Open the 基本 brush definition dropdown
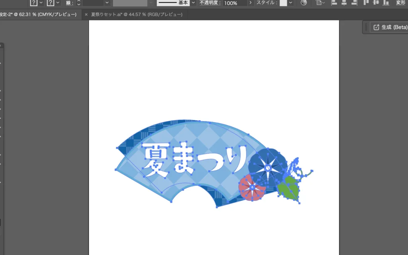This screenshot has width=408, height=255. (193, 3)
